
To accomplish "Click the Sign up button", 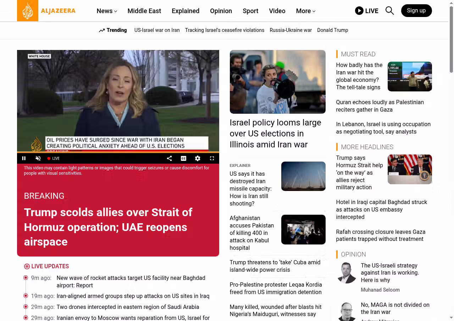I will (416, 11).
